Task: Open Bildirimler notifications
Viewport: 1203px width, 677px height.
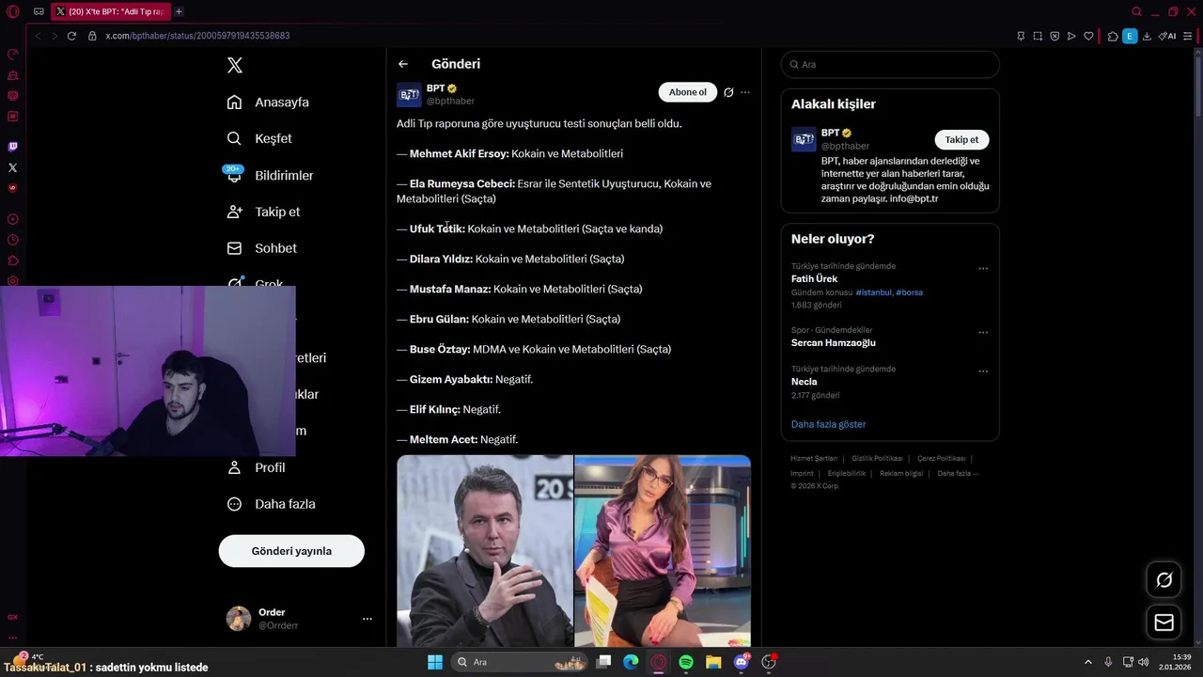Action: click(270, 175)
